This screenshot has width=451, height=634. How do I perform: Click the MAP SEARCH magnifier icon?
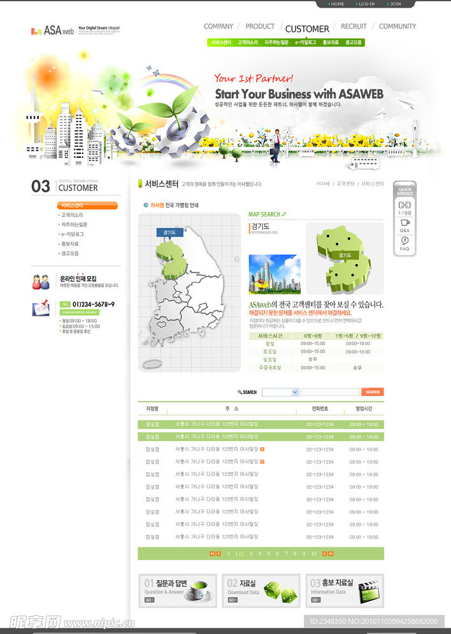pyautogui.click(x=284, y=214)
